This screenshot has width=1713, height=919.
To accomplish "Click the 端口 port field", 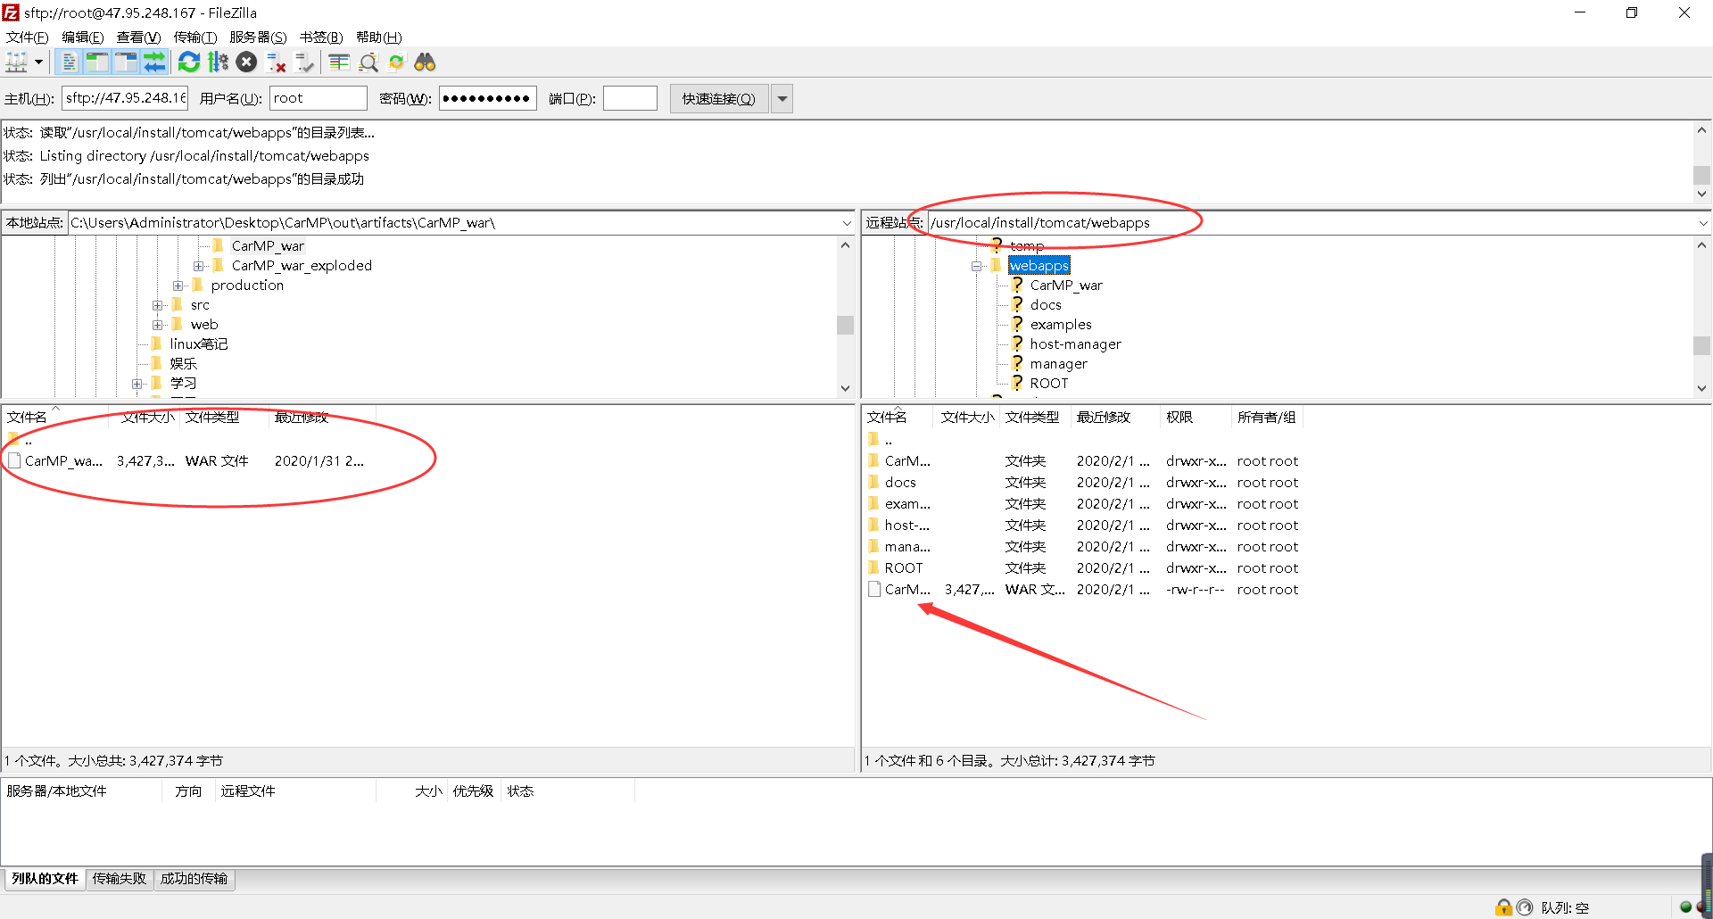I will (630, 98).
